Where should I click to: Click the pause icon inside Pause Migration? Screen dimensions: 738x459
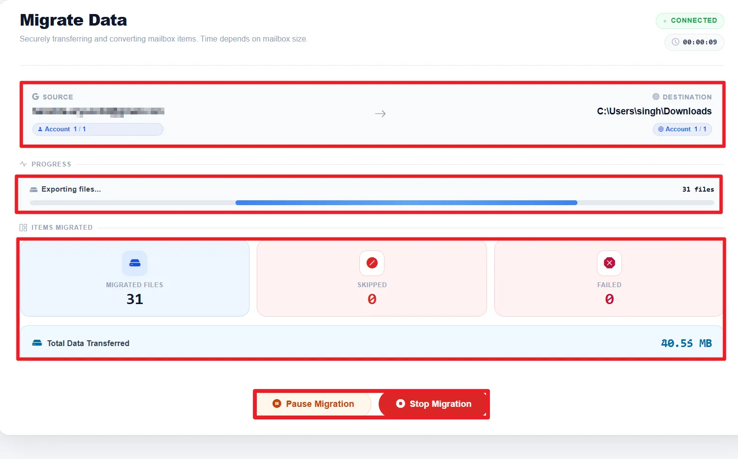(277, 404)
